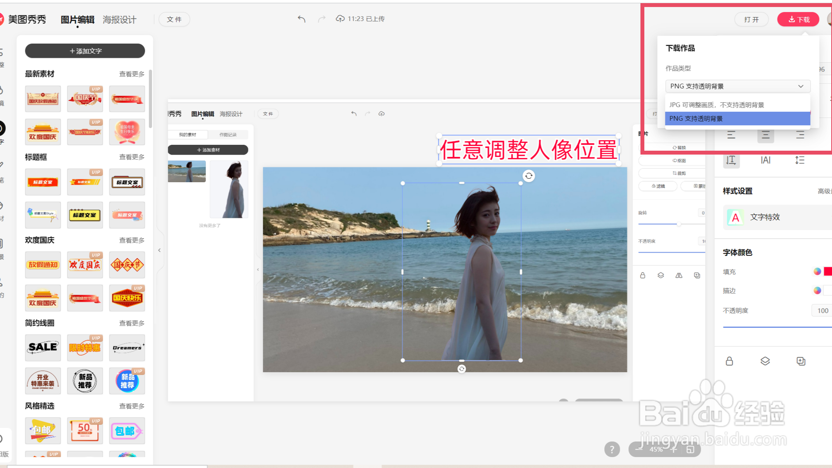This screenshot has height=468, width=832.
Task: Enable right text alignment
Action: click(x=800, y=135)
